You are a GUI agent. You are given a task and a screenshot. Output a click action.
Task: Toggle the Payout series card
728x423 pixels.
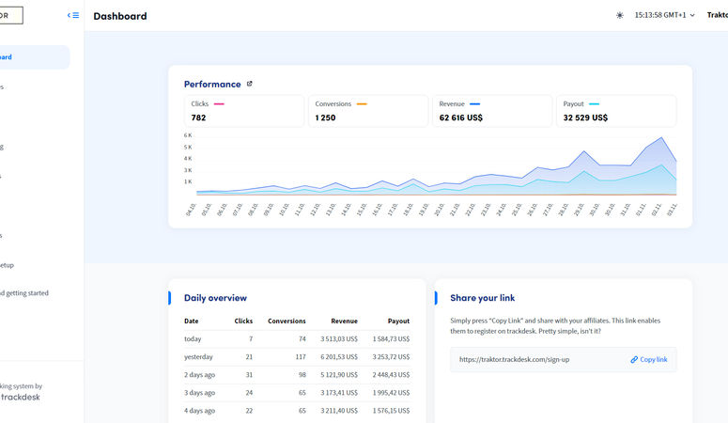tap(616, 111)
